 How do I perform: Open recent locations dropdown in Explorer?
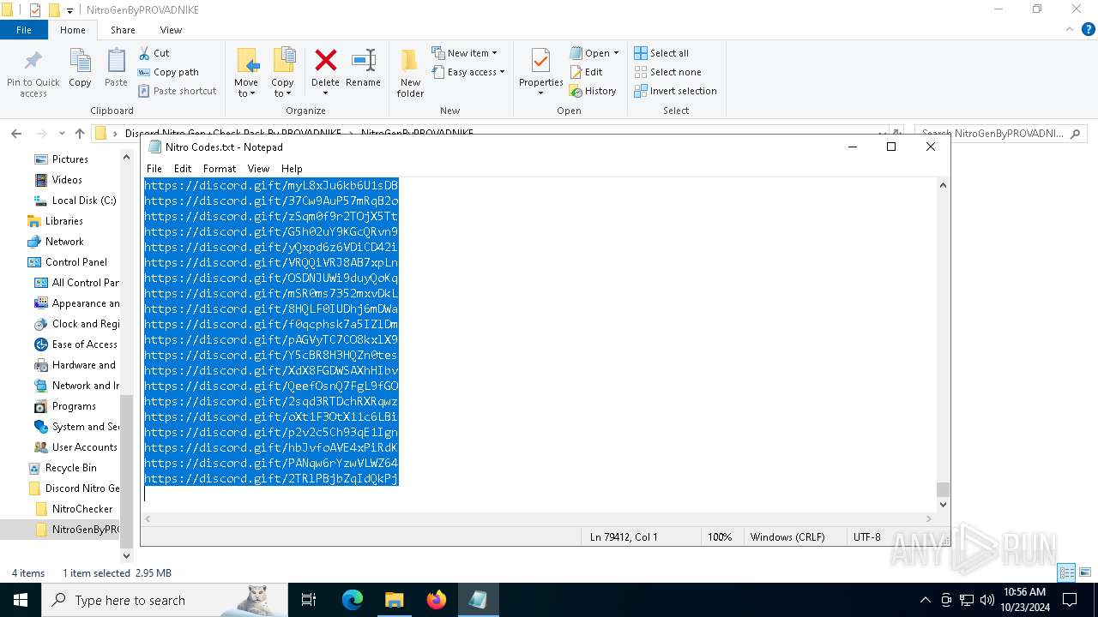(x=62, y=134)
